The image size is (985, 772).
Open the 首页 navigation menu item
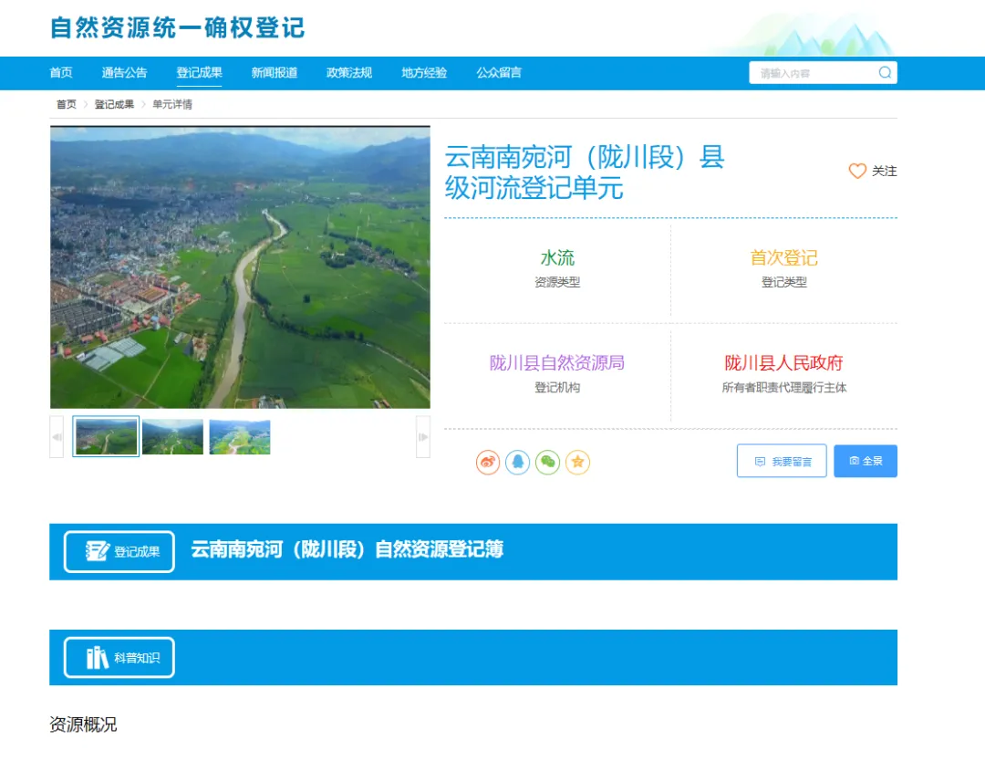tap(61, 73)
